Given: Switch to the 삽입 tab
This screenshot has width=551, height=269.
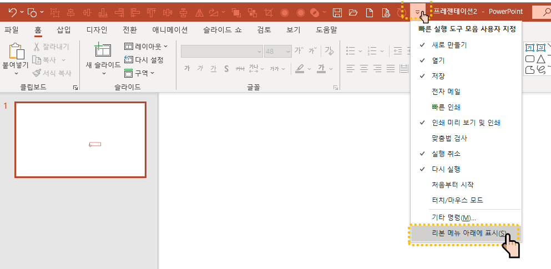Looking at the screenshot, I should click(x=64, y=30).
